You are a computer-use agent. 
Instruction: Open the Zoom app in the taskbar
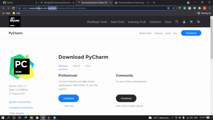tap(55, 118)
